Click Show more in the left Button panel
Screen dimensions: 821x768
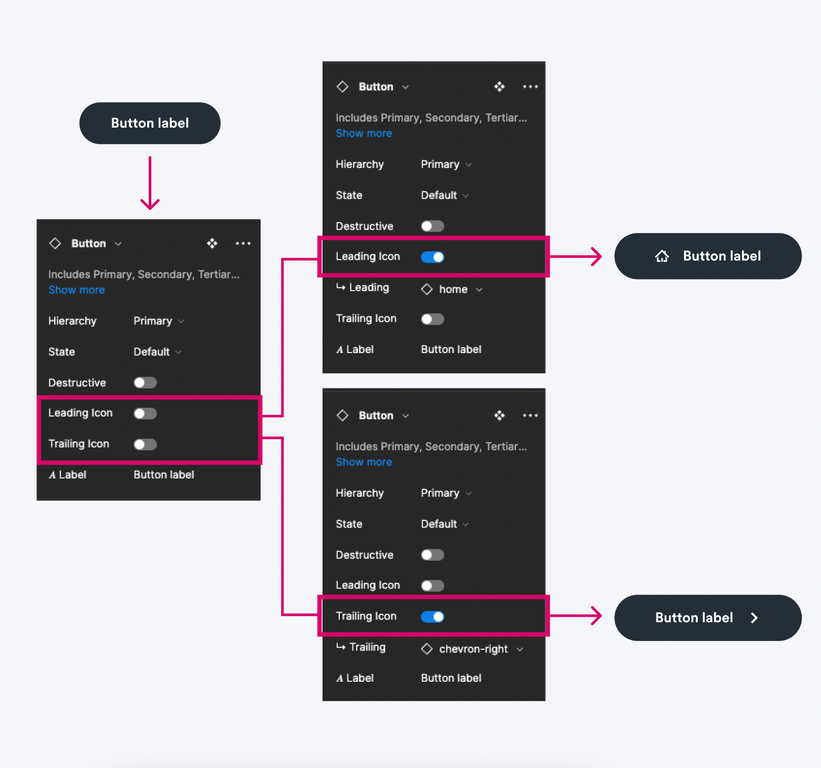coord(76,290)
